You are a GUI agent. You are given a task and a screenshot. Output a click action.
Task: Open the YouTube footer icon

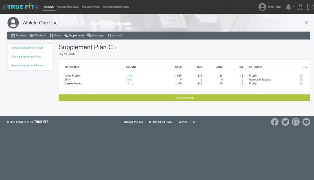306,122
